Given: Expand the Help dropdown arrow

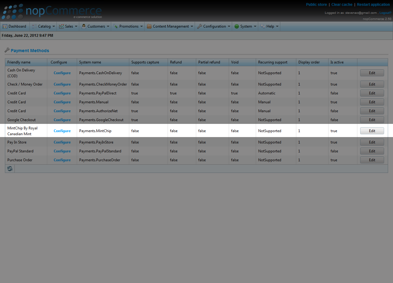Looking at the screenshot, I should 277,26.
